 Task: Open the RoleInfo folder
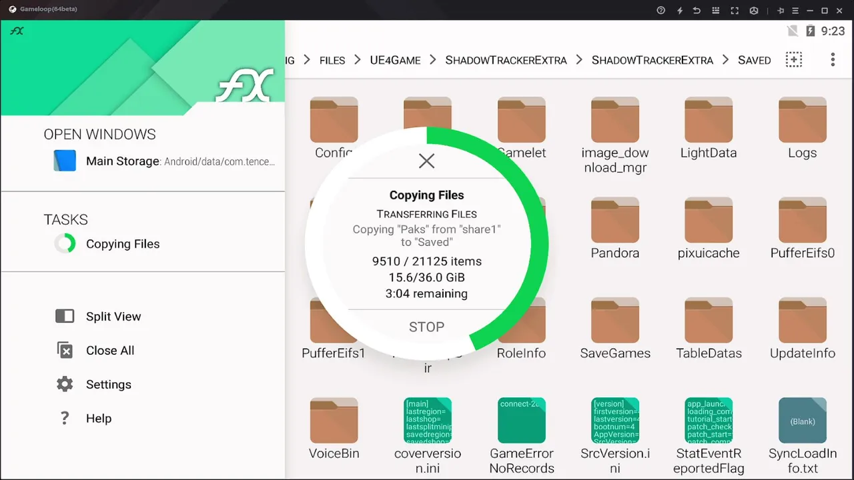[522, 329]
